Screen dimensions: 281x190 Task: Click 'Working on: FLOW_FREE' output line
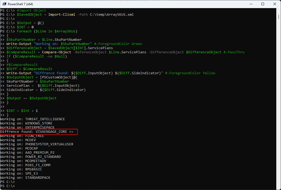(22, 136)
